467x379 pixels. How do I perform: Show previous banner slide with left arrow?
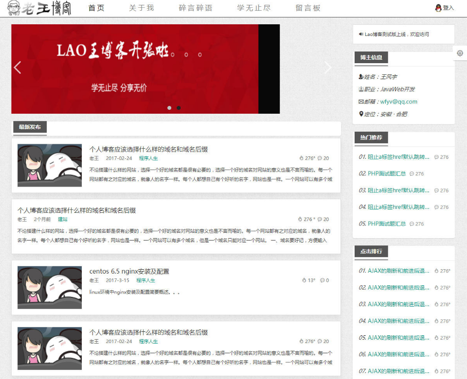[18, 68]
